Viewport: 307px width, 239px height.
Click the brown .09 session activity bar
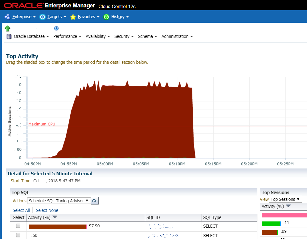270,232
